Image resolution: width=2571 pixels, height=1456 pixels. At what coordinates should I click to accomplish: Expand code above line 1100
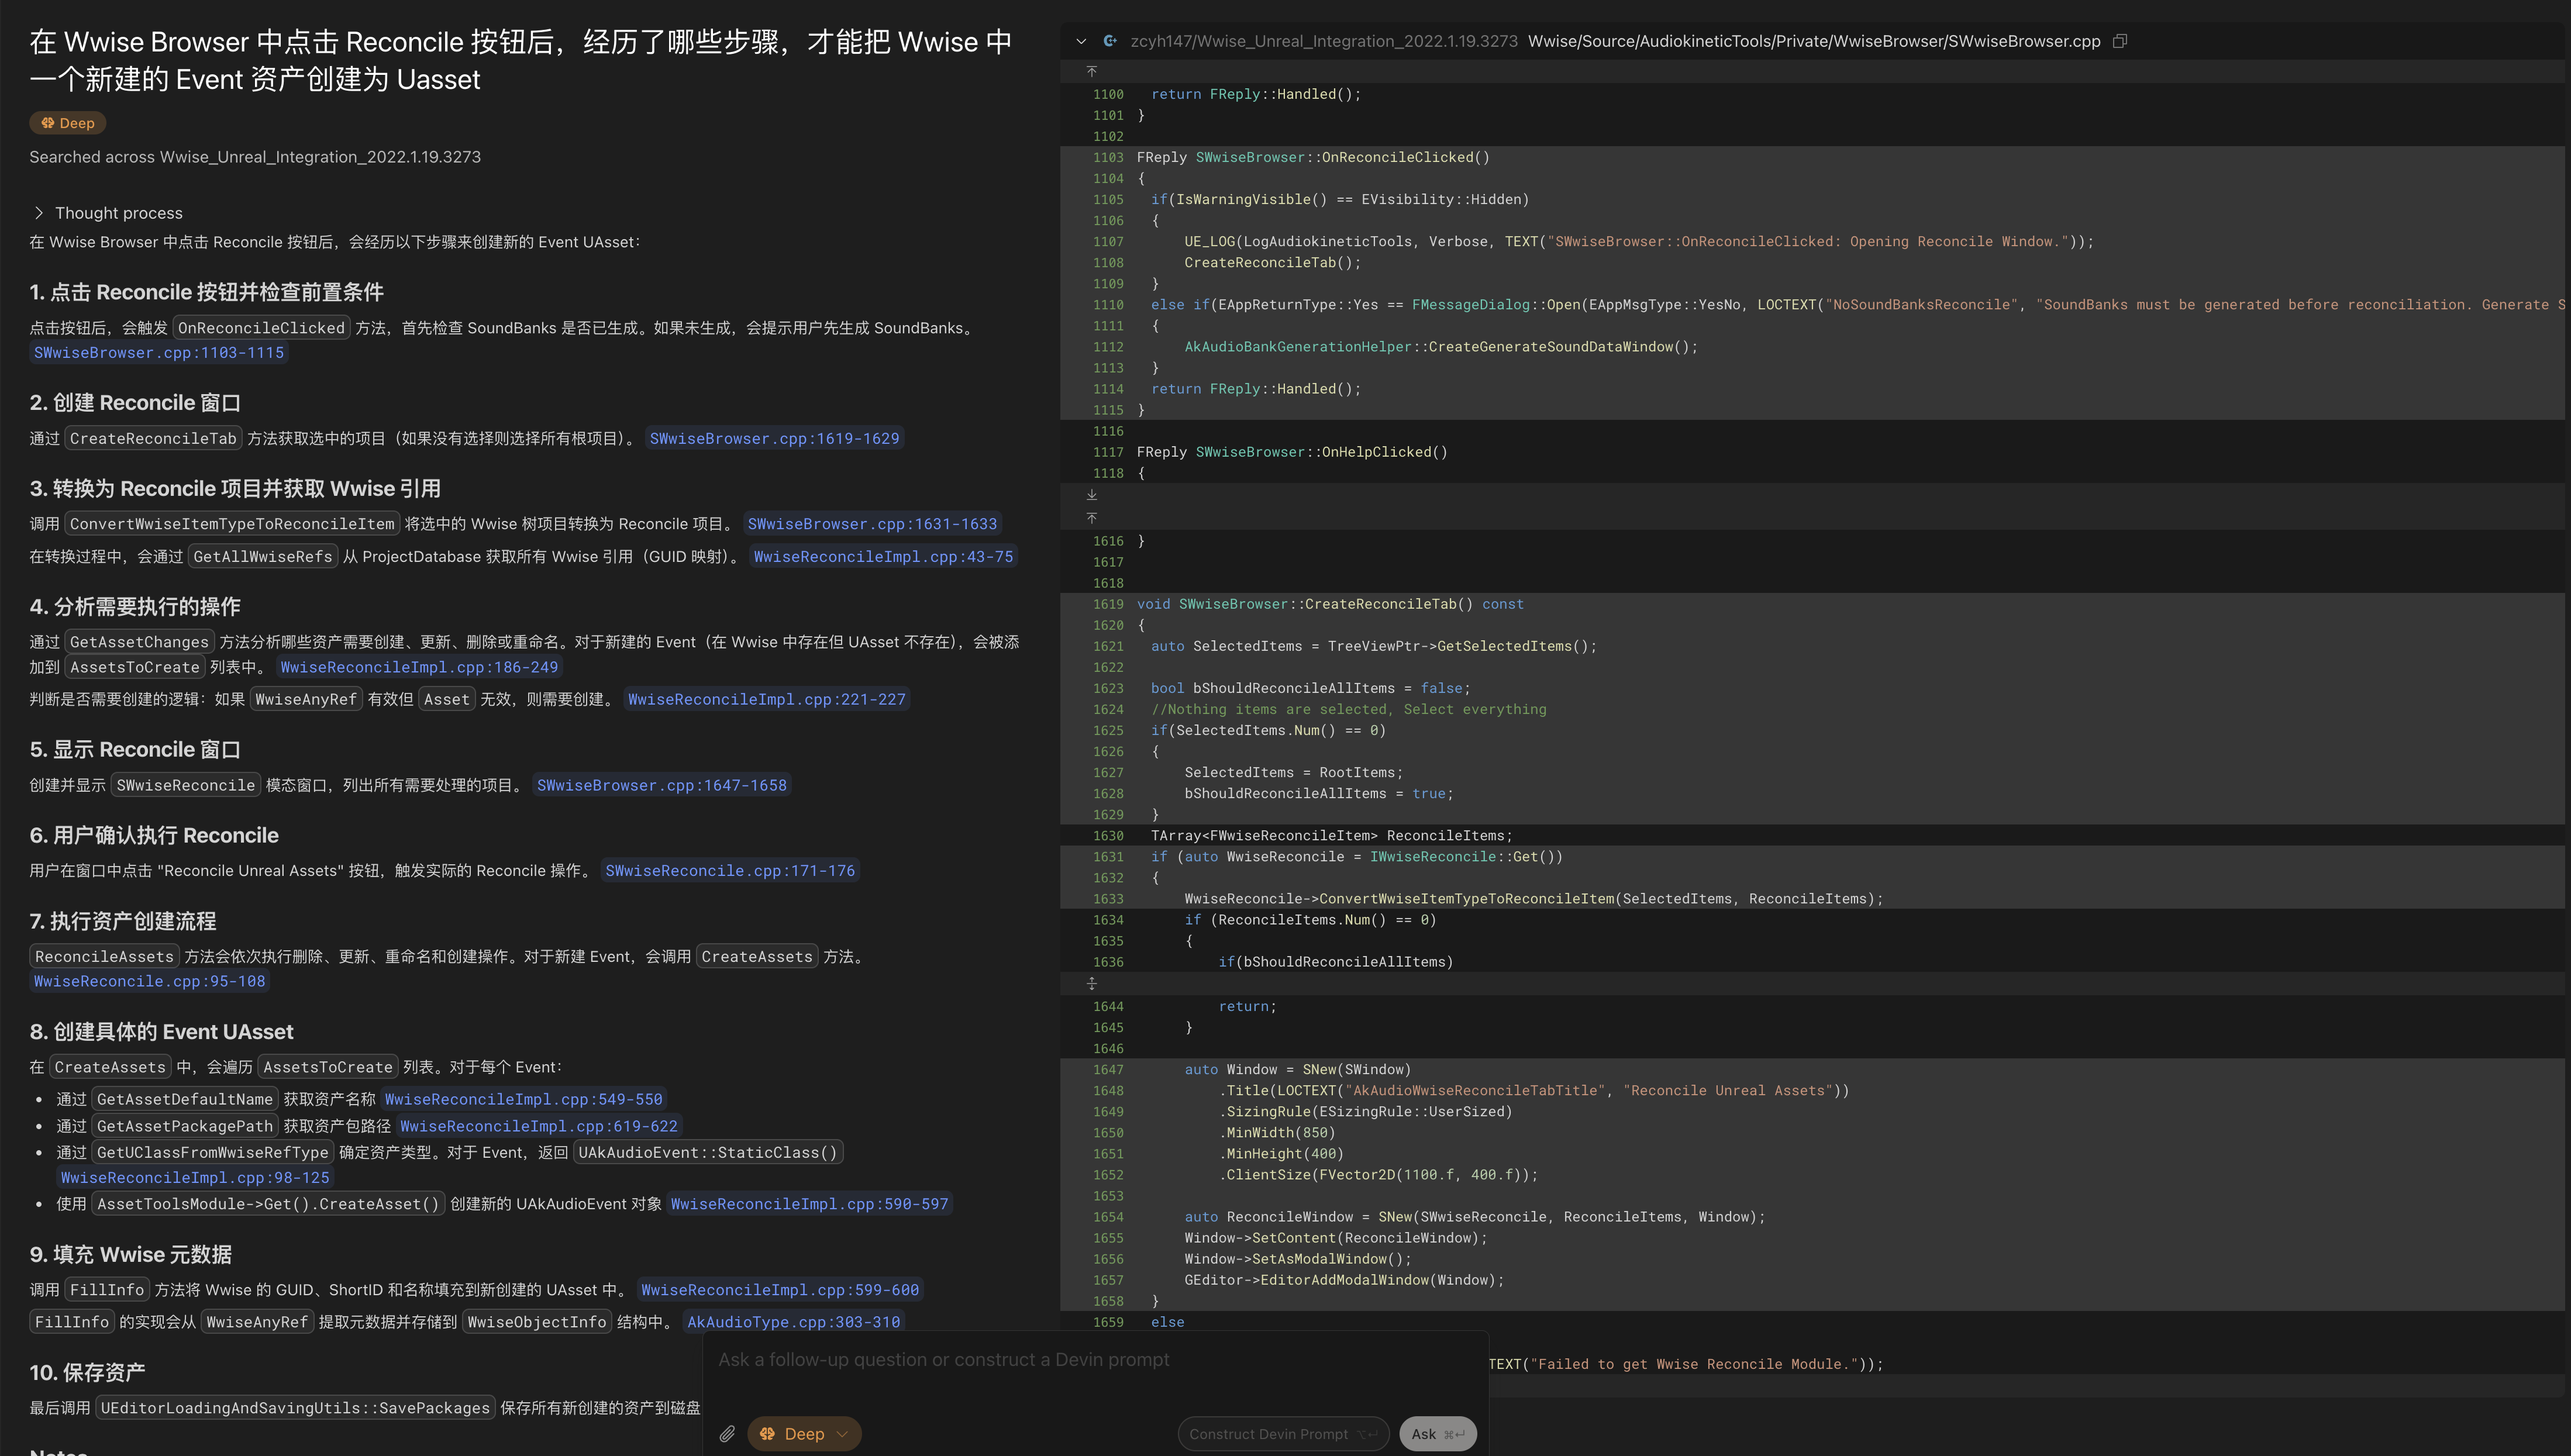tap(1092, 71)
